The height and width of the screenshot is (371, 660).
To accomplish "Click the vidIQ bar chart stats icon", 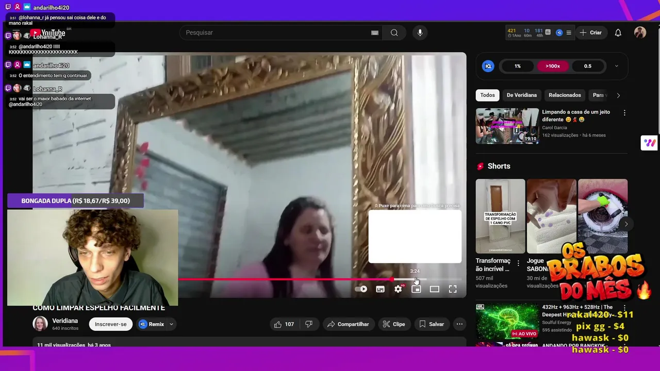I will tap(548, 32).
